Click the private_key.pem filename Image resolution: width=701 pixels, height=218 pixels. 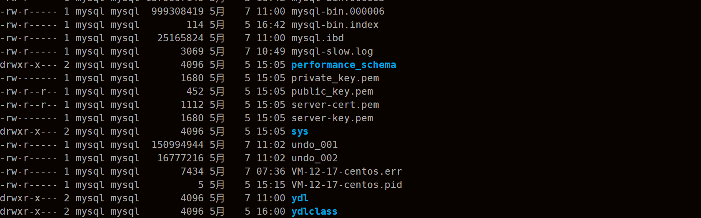335,78
